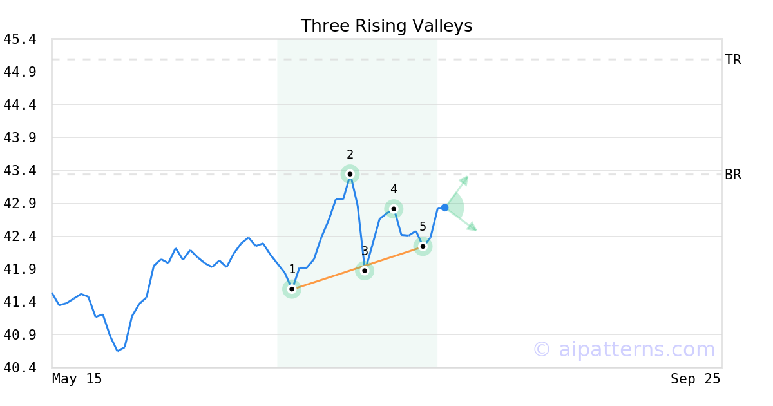This screenshot has height=406, width=773.
Task: Click the valley marker labeled 5
Action: (423, 246)
